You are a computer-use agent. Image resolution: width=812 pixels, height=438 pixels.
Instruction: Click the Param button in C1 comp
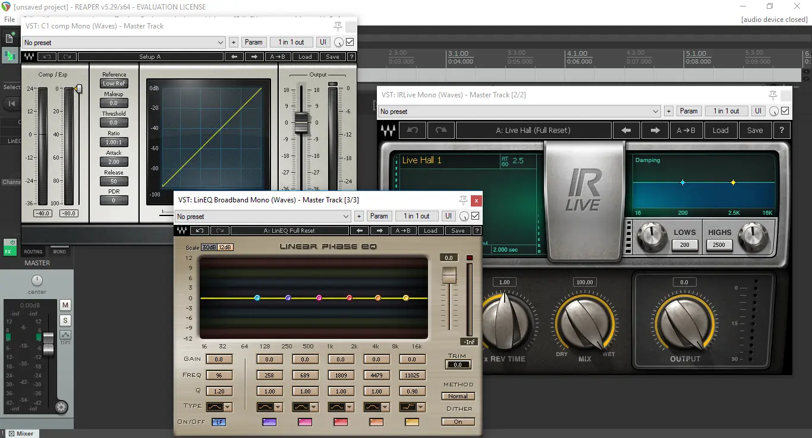coord(254,42)
